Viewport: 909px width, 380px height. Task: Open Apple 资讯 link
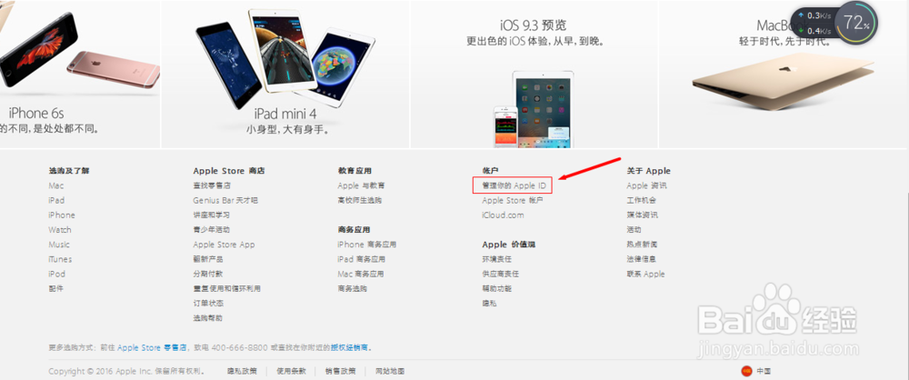click(x=646, y=185)
